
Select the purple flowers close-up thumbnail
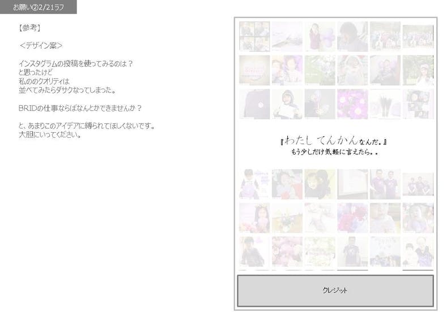(x=352, y=103)
